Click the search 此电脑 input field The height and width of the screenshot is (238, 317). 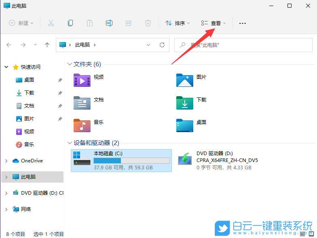click(243, 45)
